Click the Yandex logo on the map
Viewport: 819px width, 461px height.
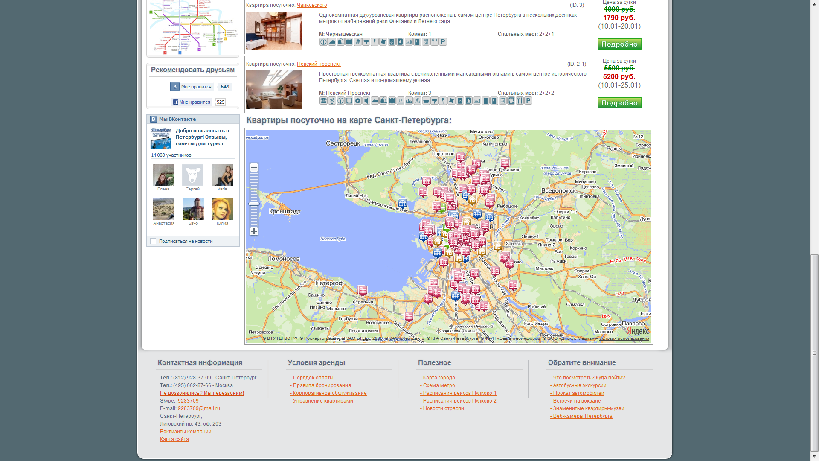[639, 331]
